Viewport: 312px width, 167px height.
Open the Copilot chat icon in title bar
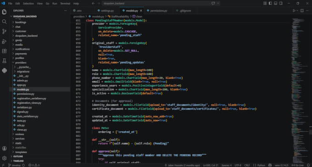213,3
